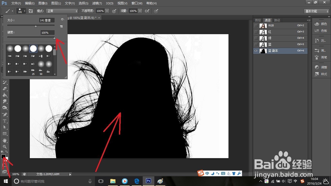
Task: Close the 蓝 副本 document tab
Action: 99,18
